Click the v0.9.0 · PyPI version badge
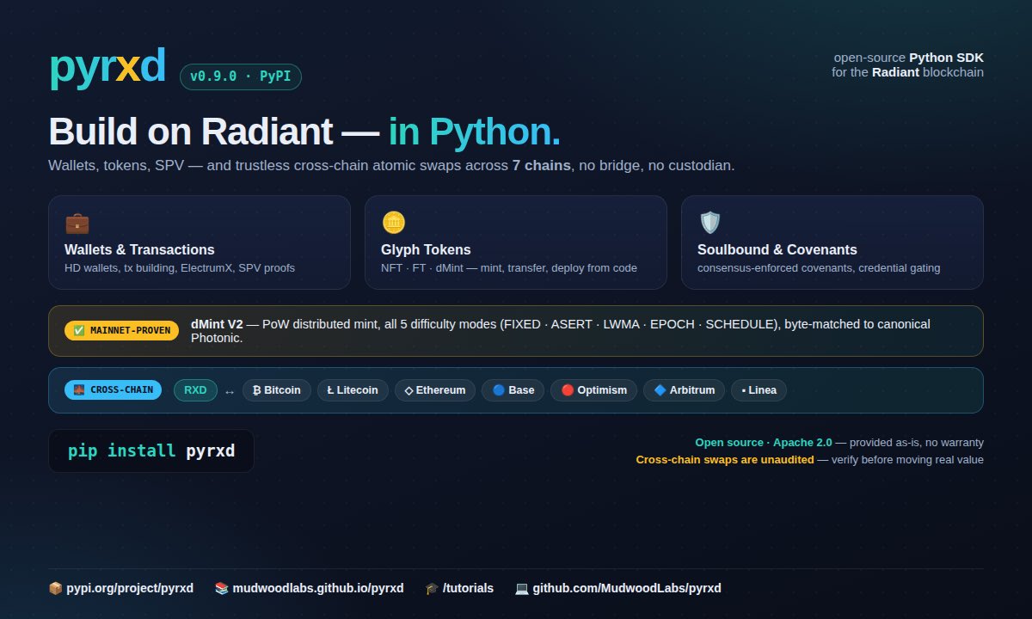Screen dimensions: 1032x619 [x=241, y=77]
